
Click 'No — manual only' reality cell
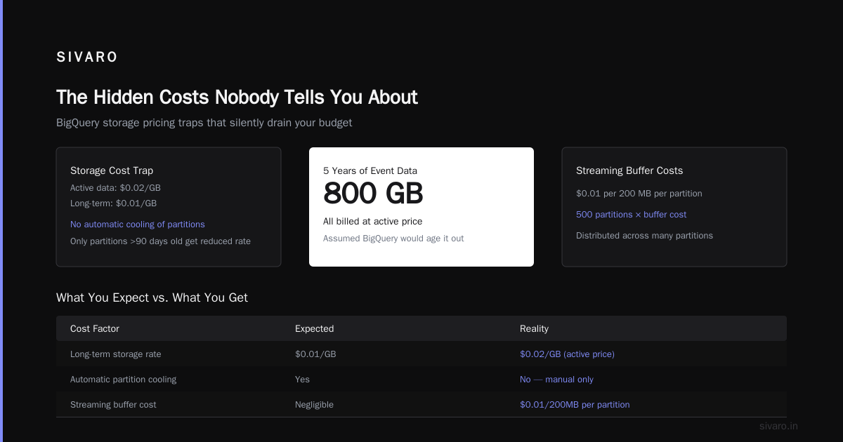tap(556, 380)
